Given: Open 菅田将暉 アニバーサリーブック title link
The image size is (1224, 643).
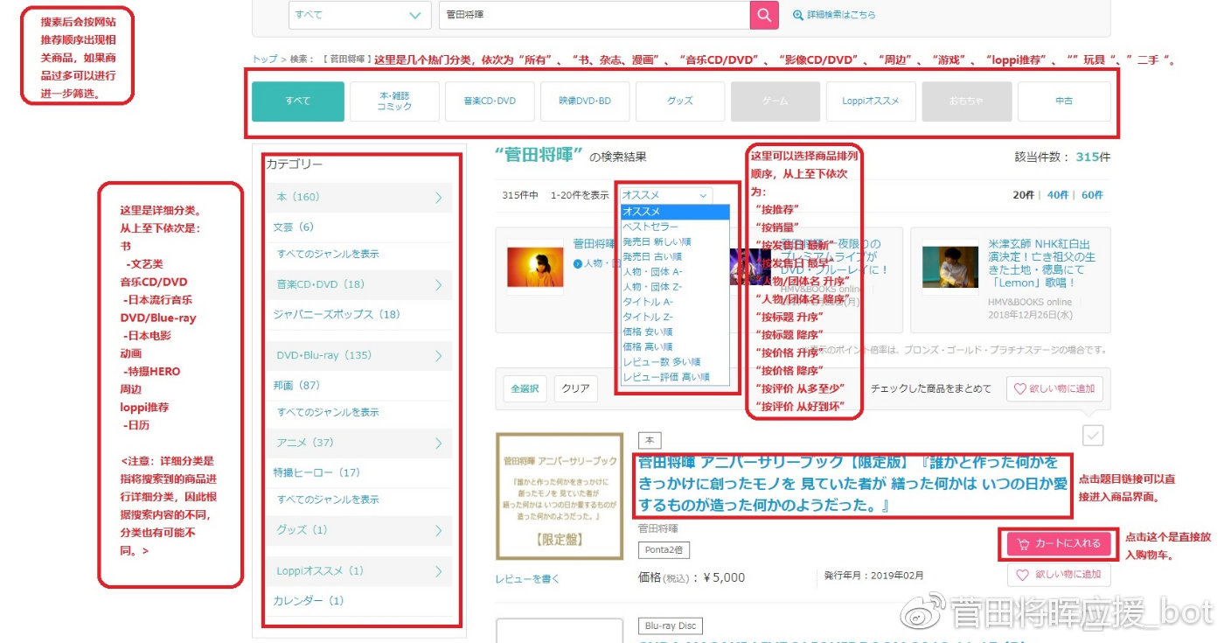Looking at the screenshot, I should (852, 484).
